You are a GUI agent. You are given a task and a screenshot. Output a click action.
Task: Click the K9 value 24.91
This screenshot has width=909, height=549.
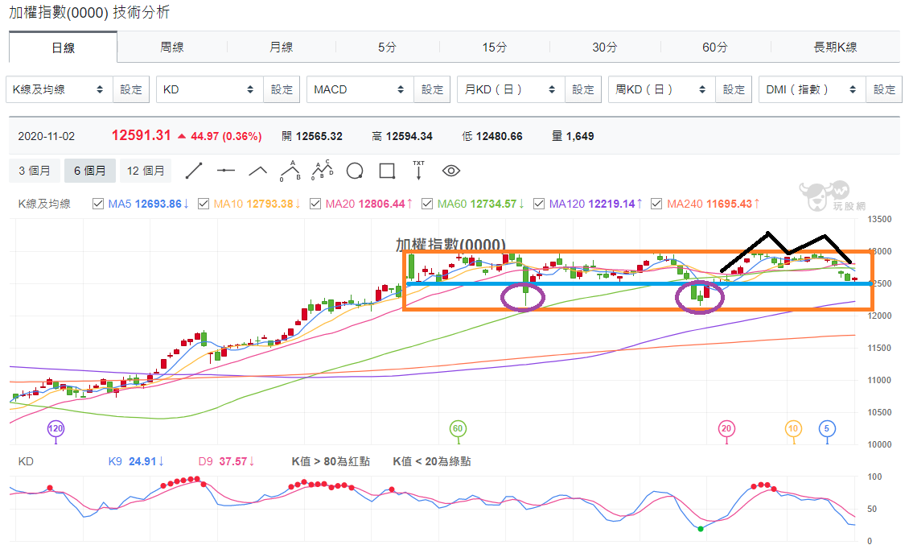pyautogui.click(x=142, y=461)
